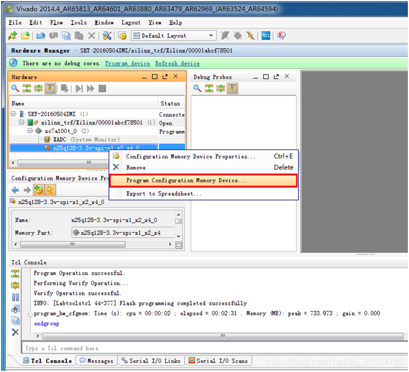The width and height of the screenshot is (409, 372).
Task: Click the copy icon in Tcl Console sidebar
Action: (15, 320)
